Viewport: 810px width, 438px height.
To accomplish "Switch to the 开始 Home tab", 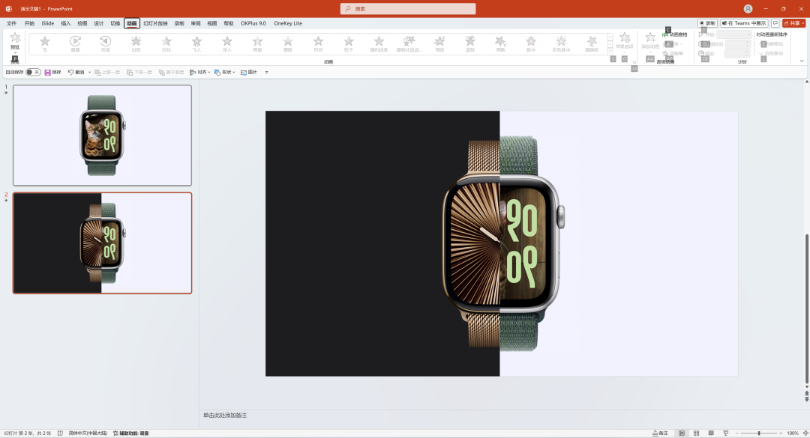I will coord(29,23).
